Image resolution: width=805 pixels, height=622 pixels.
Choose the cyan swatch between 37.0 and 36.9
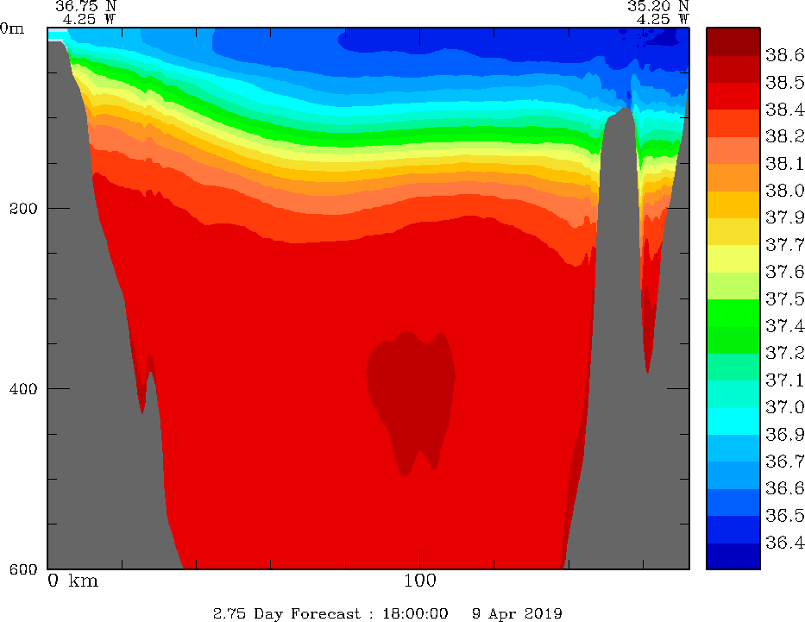(x=733, y=421)
